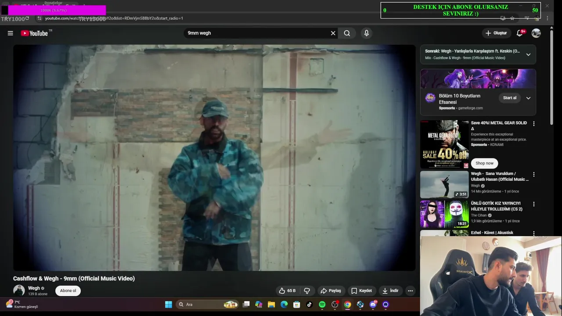Bookmark this page with the star icon
The height and width of the screenshot is (316, 562).
pos(512,18)
